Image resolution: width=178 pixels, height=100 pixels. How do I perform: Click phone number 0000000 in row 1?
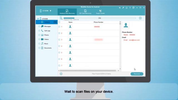(x=97, y=27)
